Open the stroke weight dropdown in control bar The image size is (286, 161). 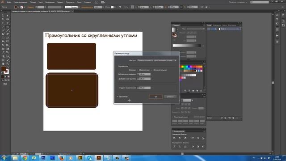click(46, 7)
